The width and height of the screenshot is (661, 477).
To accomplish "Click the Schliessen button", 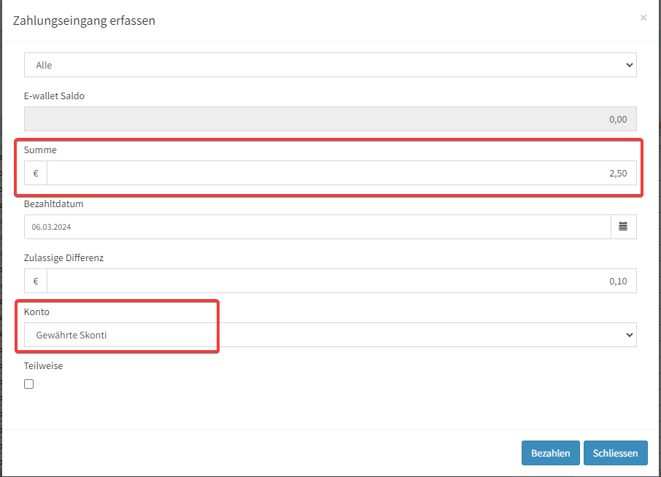I will click(615, 453).
